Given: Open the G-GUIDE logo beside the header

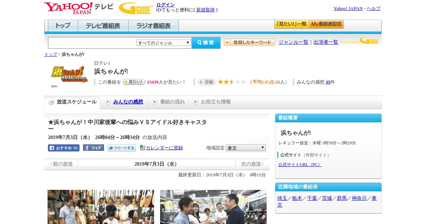Looking at the screenshot, I should [136, 8].
